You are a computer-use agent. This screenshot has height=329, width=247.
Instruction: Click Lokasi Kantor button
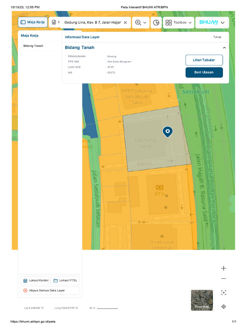click(35, 280)
